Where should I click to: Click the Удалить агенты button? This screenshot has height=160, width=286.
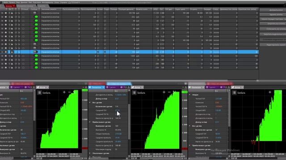point(273,15)
